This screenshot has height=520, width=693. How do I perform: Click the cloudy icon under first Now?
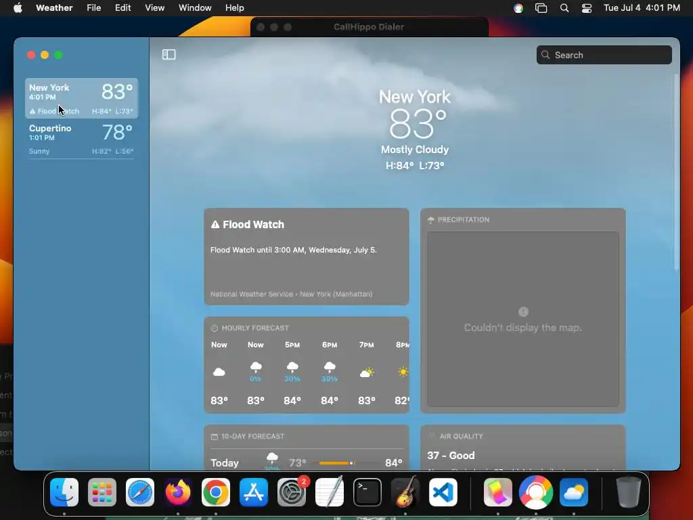(219, 372)
